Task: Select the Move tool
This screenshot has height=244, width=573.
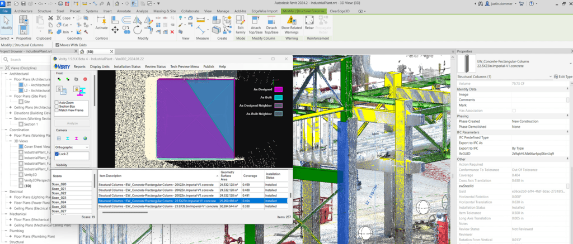Action: tap(115, 30)
